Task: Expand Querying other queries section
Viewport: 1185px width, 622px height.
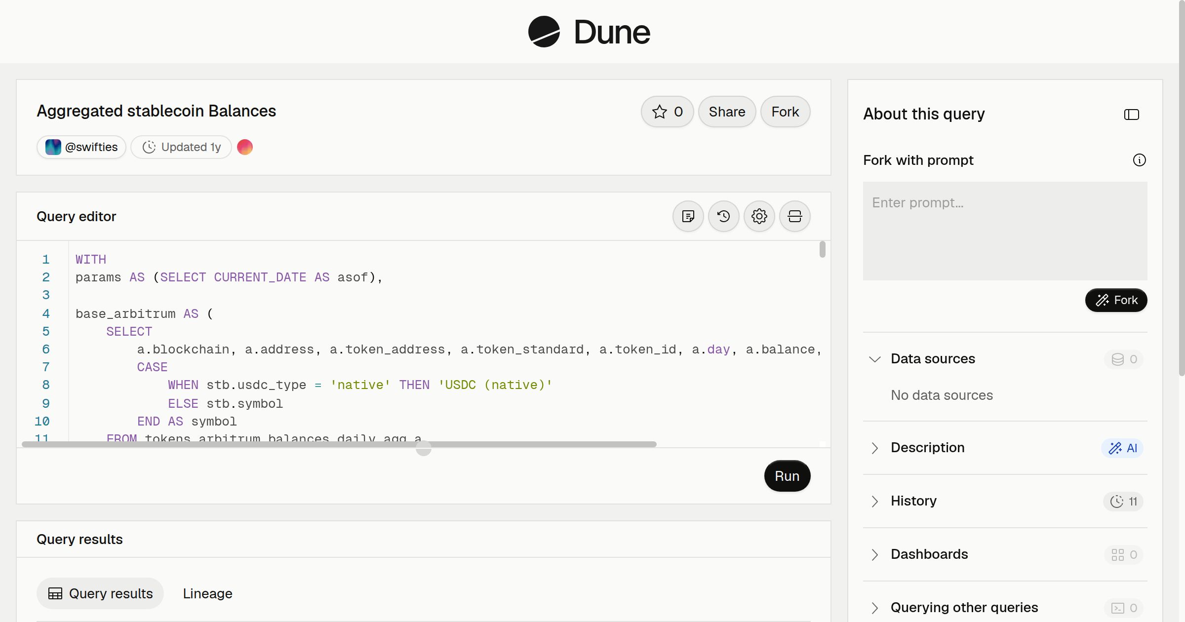Action: coord(874,608)
